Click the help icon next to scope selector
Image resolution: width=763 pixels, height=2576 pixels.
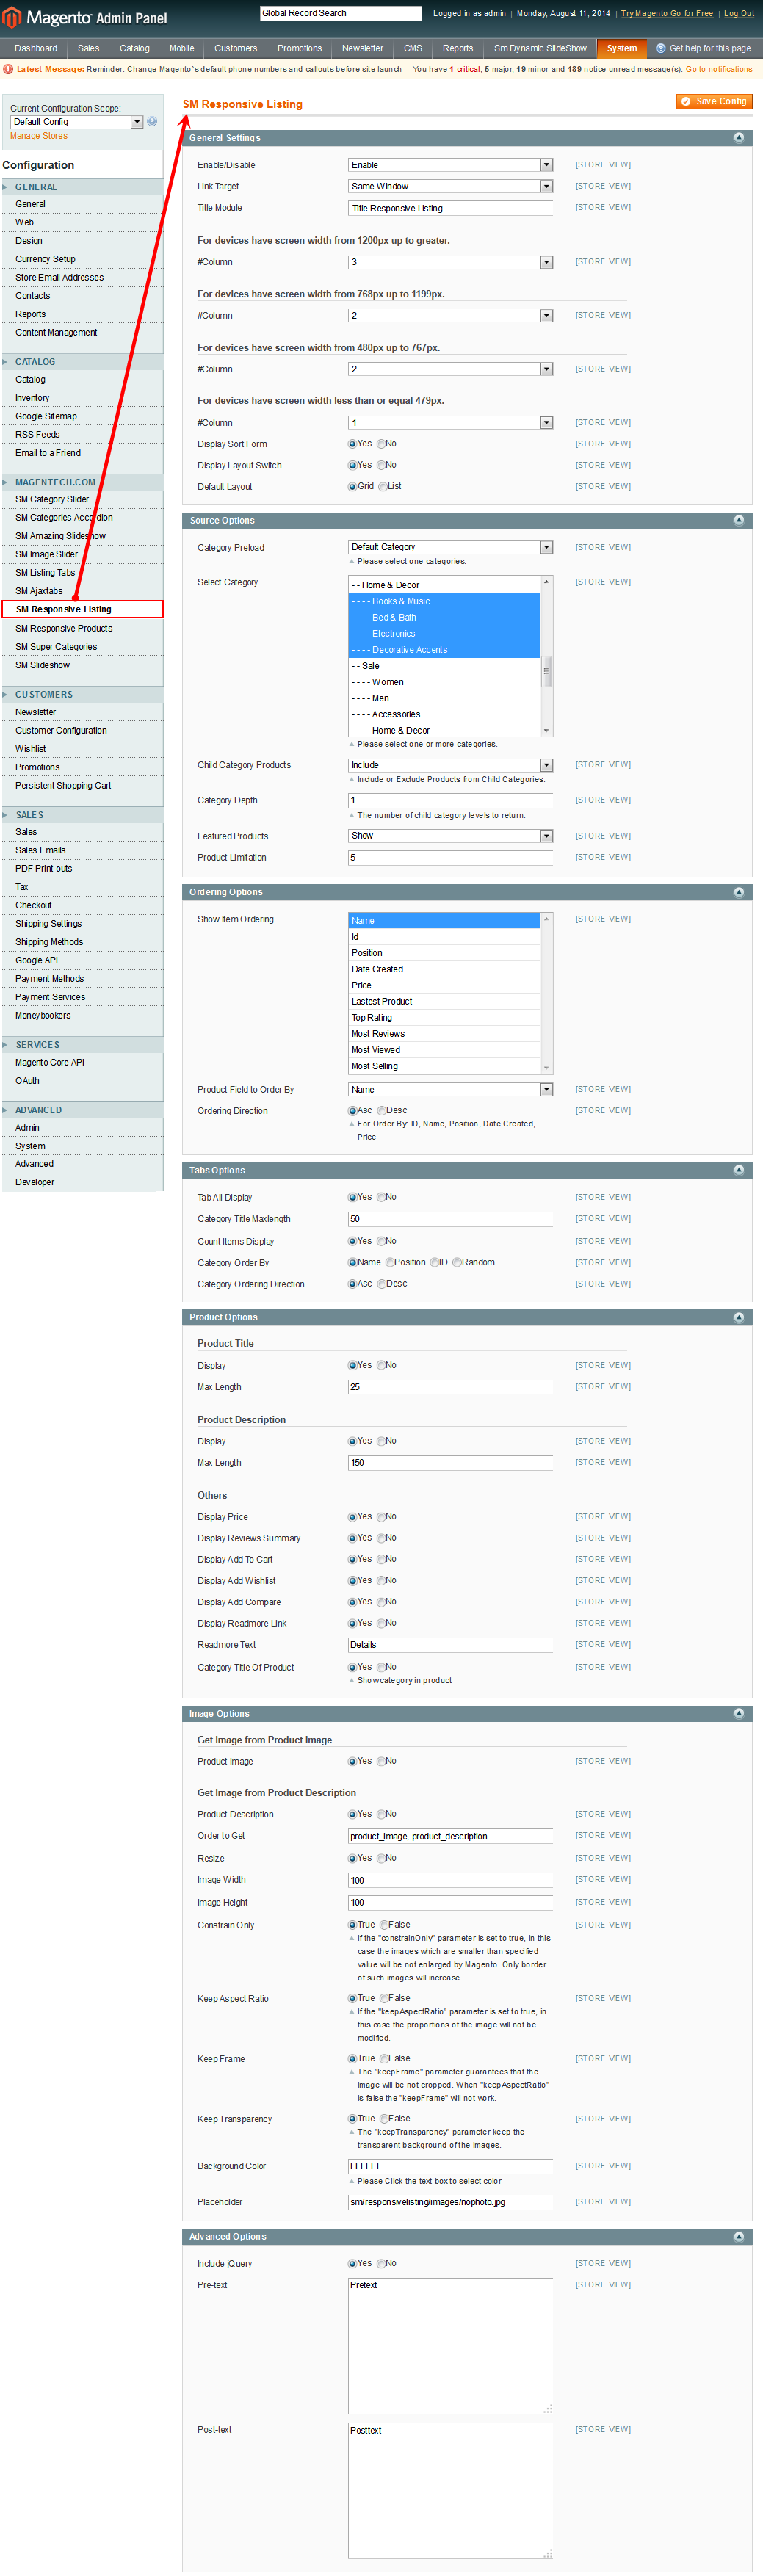coord(152,122)
